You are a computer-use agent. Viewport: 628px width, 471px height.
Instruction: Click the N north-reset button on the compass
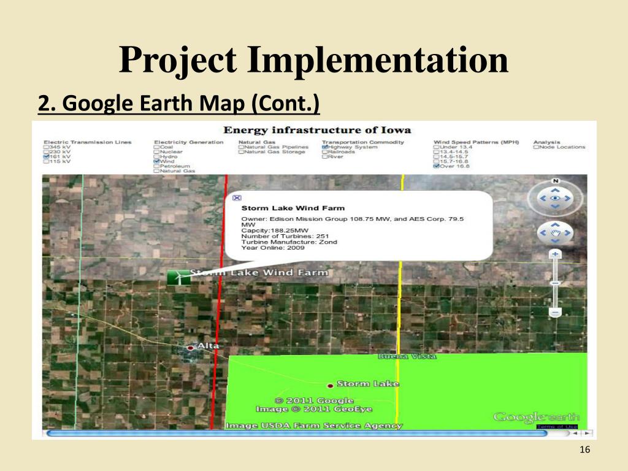pos(555,181)
